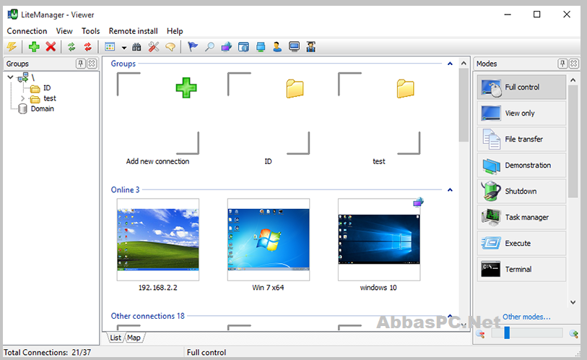Image resolution: width=587 pixels, height=360 pixels.
Task: Select the Win 7 x64 connection thumbnail
Action: tap(269, 239)
